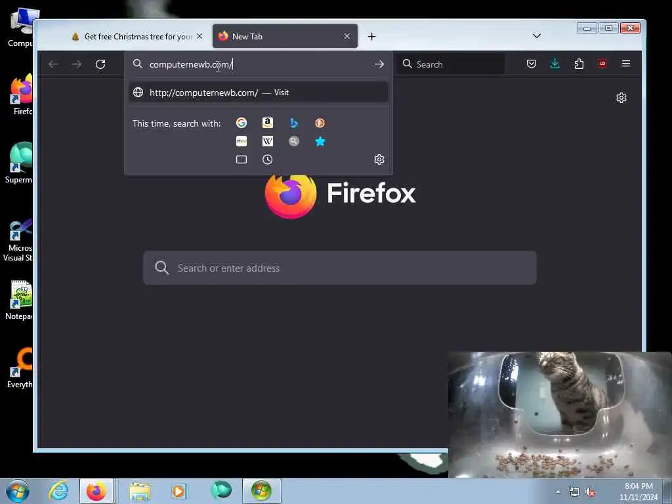Open Windows Media Player from taskbar
The height and width of the screenshot is (504, 672).
click(178, 491)
